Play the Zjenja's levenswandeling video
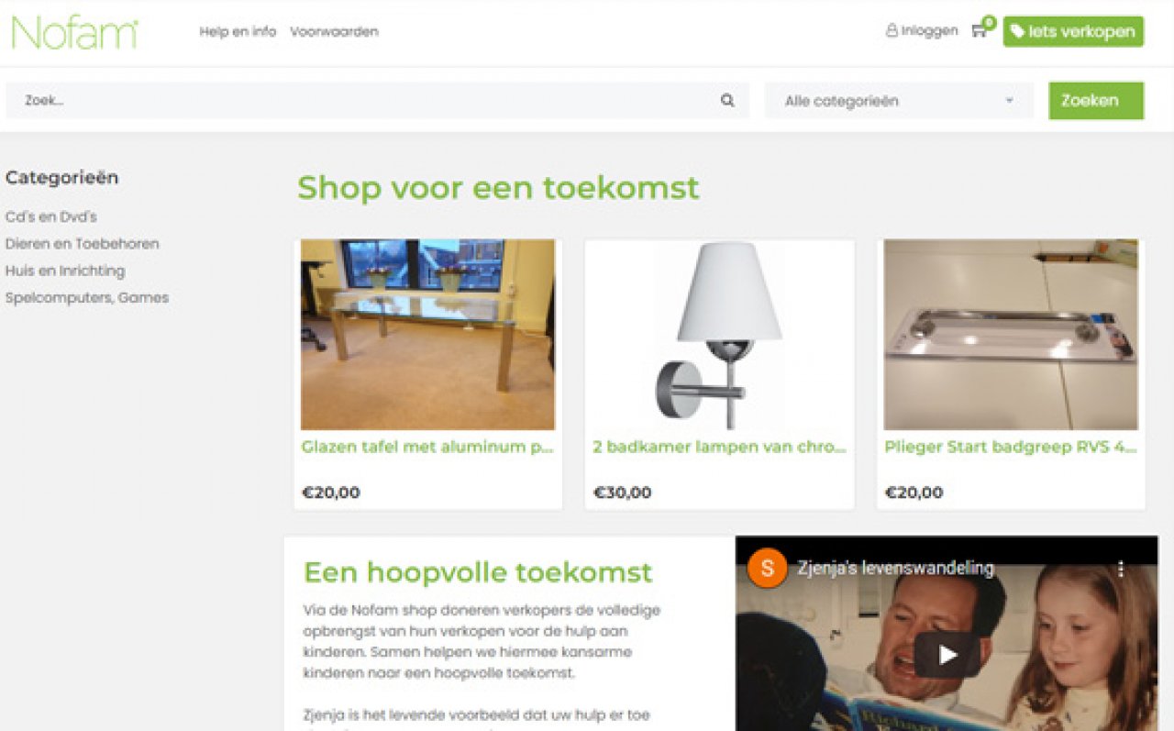 (x=947, y=655)
